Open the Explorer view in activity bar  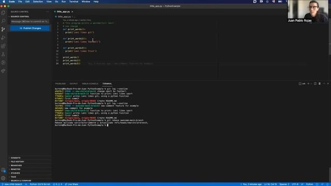coord(3,12)
